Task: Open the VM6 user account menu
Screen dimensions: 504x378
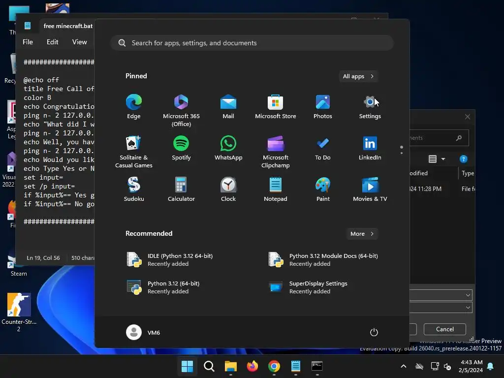Action: (x=143, y=332)
